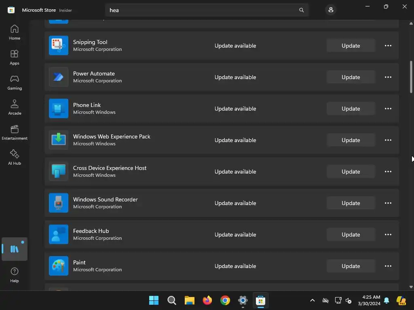The image size is (414, 310).
Task: Click the search field containing 'hea'
Action: click(x=207, y=10)
